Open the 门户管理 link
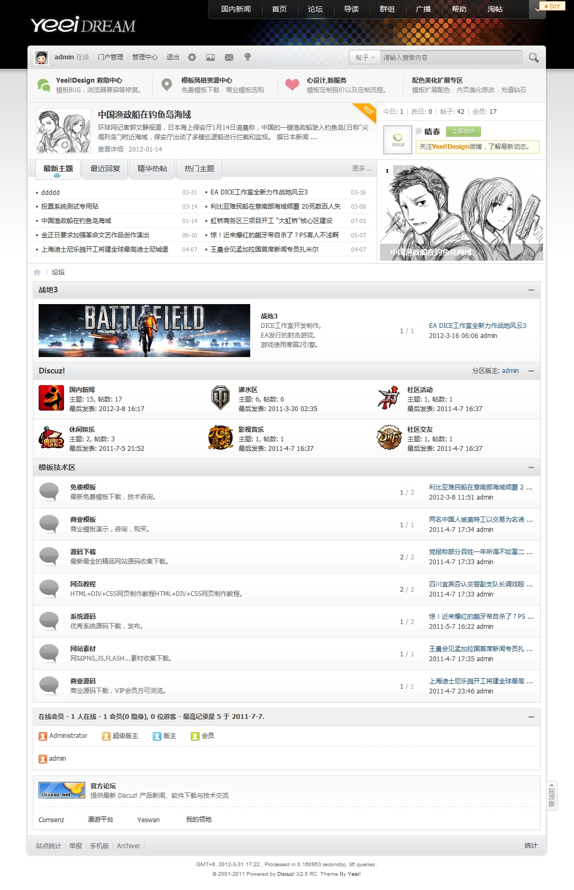The image size is (574, 890). pyautogui.click(x=111, y=57)
